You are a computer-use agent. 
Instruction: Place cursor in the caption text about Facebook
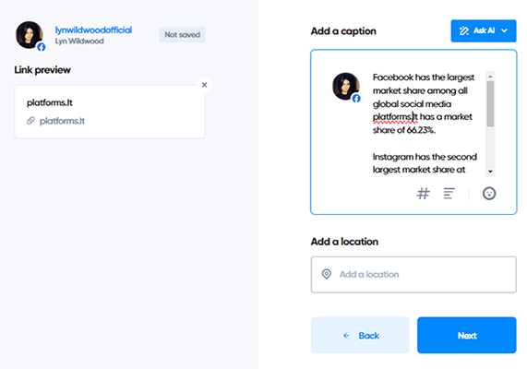425,103
